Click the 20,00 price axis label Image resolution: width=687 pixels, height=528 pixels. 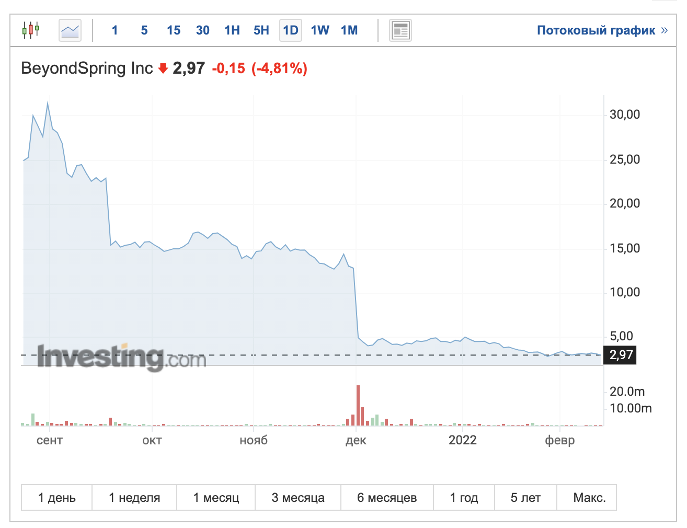625,203
